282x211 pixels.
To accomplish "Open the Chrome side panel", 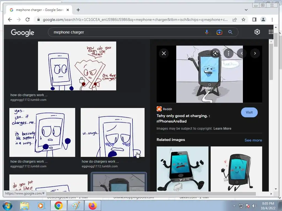I will click(254, 20).
